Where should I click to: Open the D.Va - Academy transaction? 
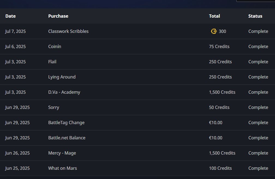[64, 92]
